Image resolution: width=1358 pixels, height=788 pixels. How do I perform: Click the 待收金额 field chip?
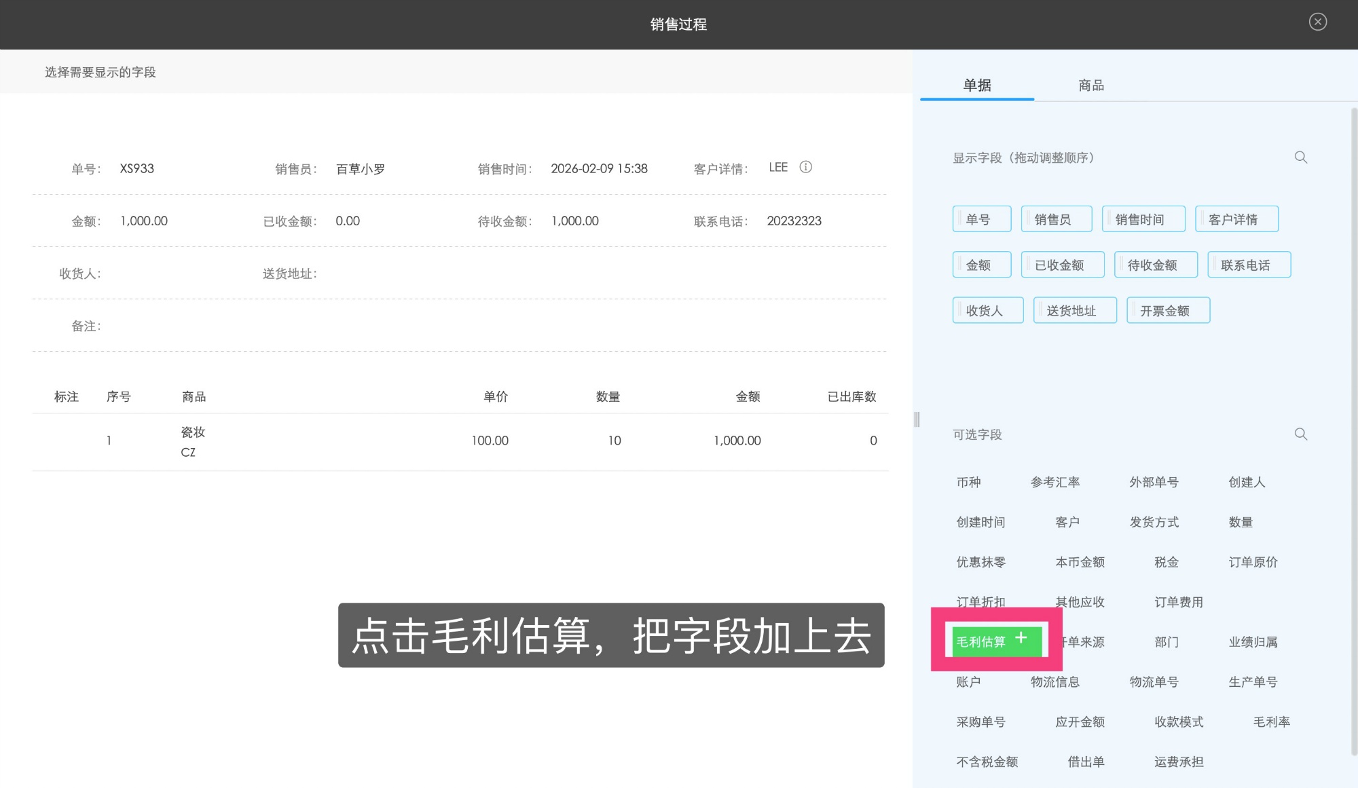point(1156,265)
